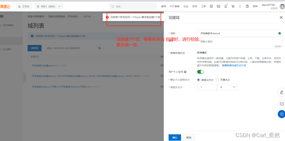
Task: Click the 名称 input containing 开发者版本demo4
Action: [x=240, y=33]
